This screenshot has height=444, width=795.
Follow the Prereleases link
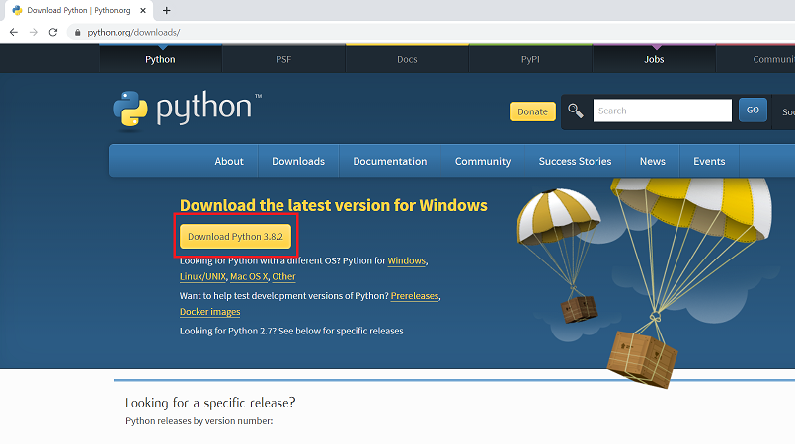click(415, 296)
